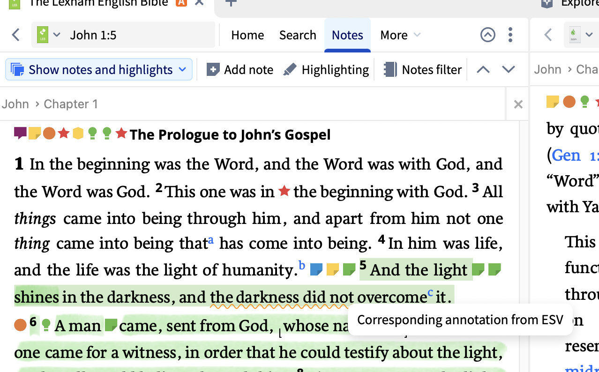Click the John breadcrumb in the right panel
The height and width of the screenshot is (372, 599).
[547, 69]
